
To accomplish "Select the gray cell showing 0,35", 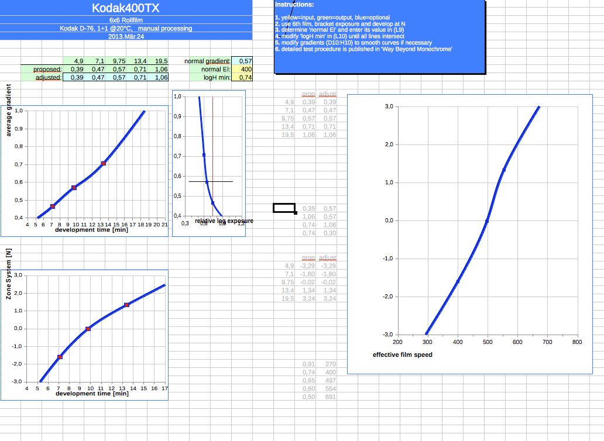I will pos(306,209).
